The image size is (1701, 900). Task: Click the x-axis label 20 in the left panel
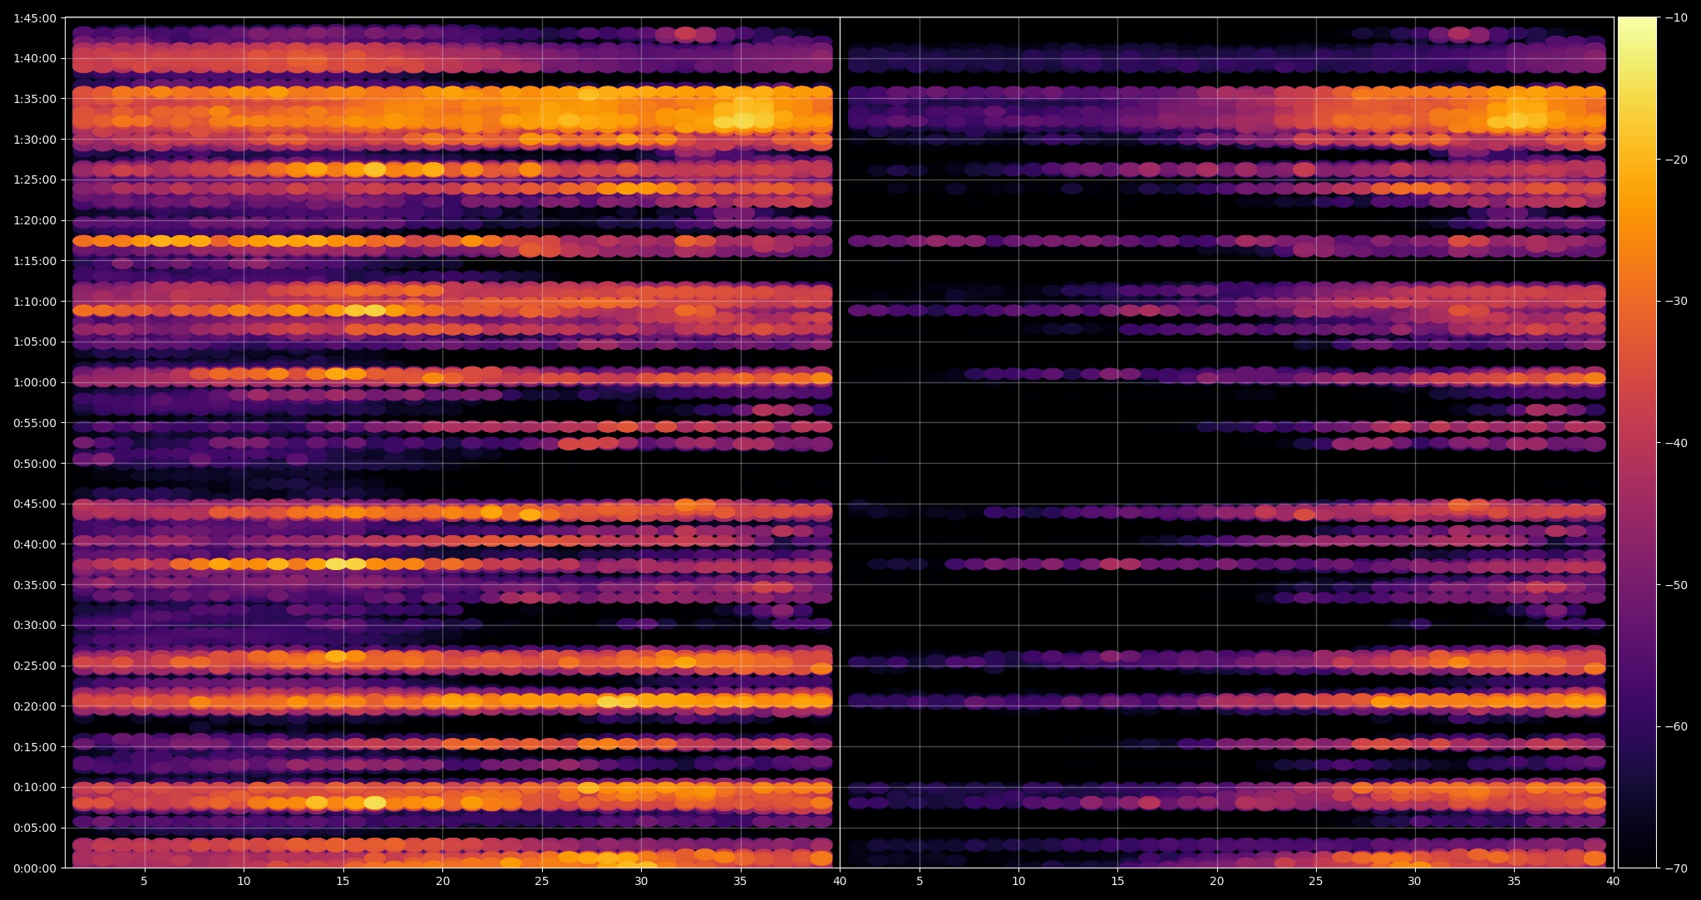pyautogui.click(x=442, y=881)
